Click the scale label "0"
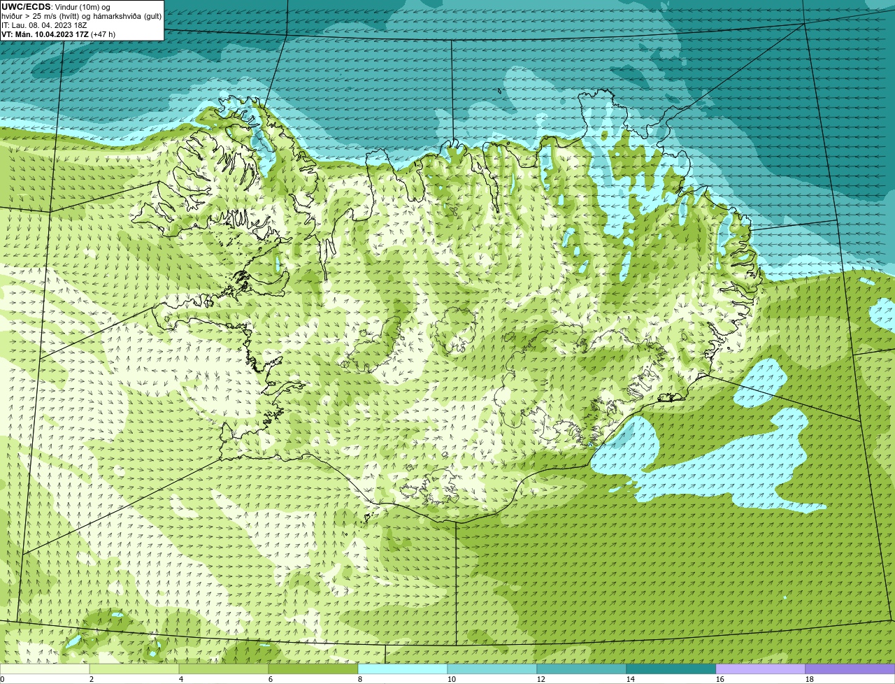The image size is (895, 684). point(2,679)
